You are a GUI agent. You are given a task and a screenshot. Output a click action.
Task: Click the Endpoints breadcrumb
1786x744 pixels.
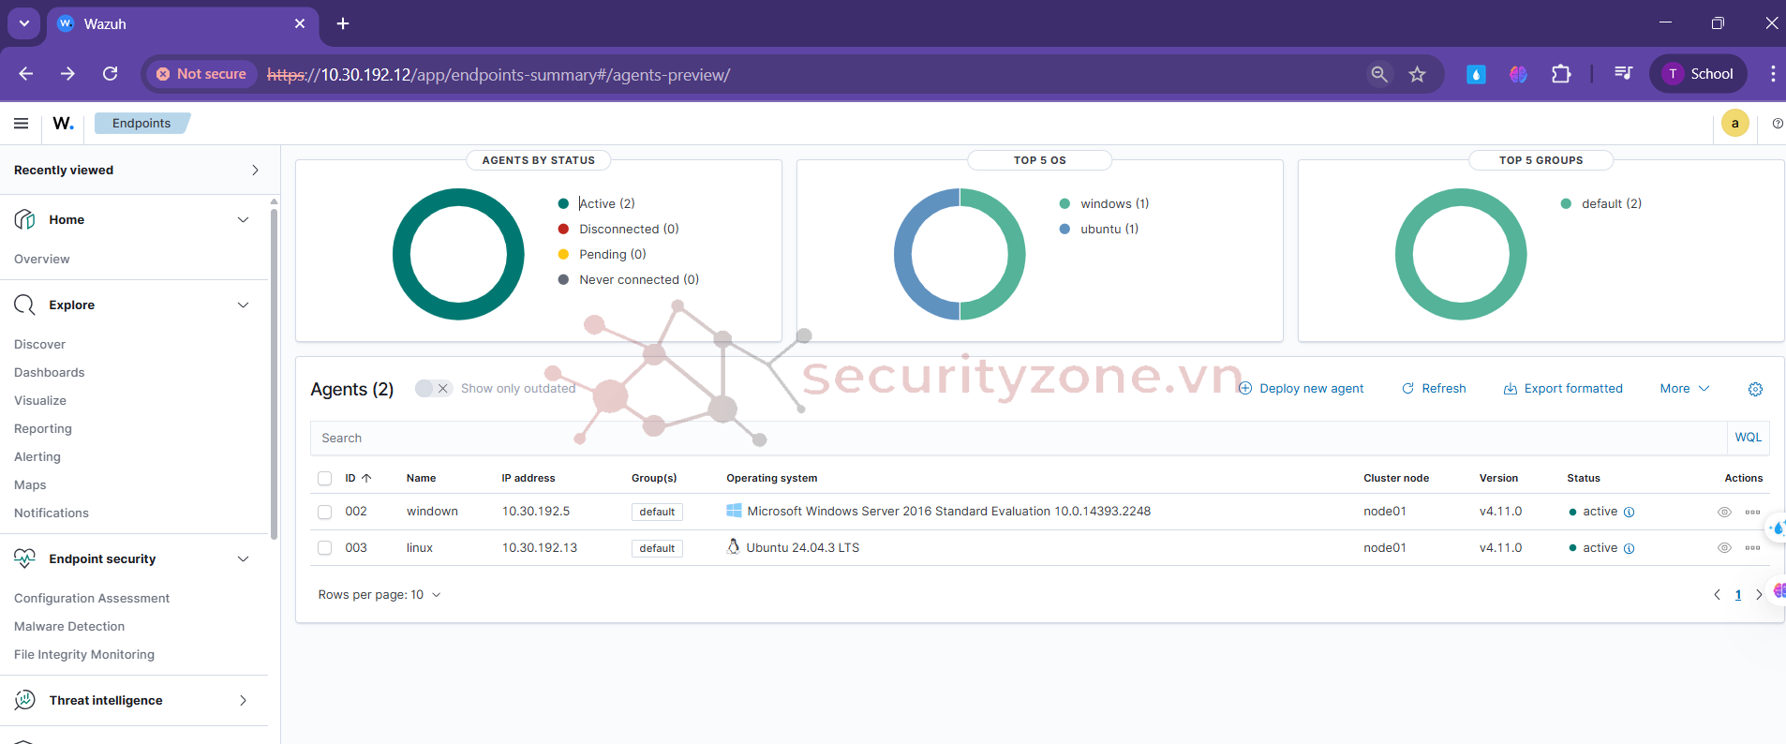141,123
